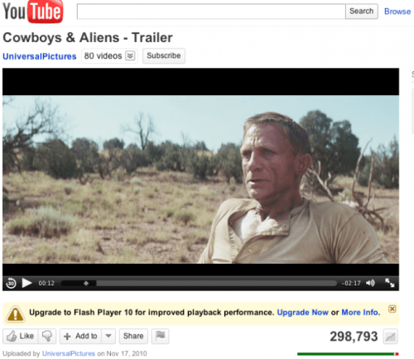414x359 pixels.
Task: Dismiss the Flash Player upgrade banner
Action: point(392,309)
